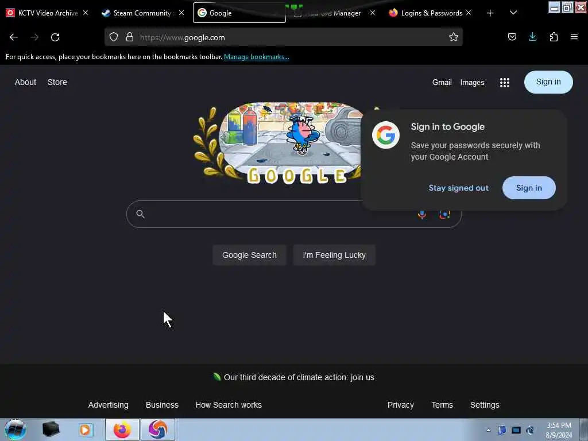Open the Save to Pocket icon
The width and height of the screenshot is (588, 441).
tap(512, 37)
